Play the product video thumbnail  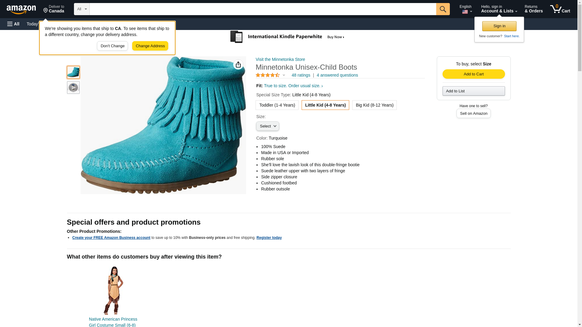(x=73, y=88)
